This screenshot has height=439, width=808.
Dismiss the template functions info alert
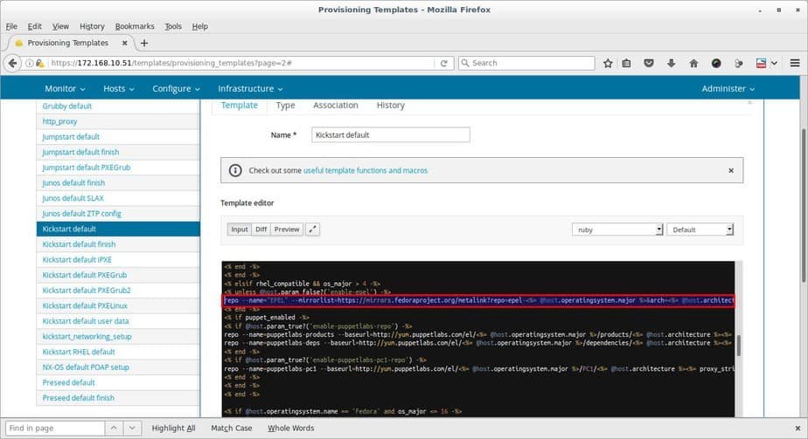[731, 170]
